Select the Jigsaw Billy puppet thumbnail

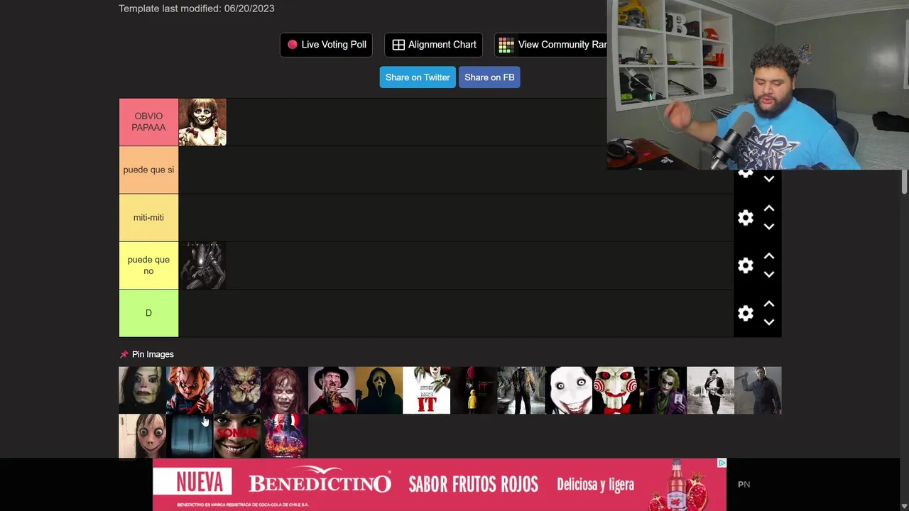(x=616, y=390)
